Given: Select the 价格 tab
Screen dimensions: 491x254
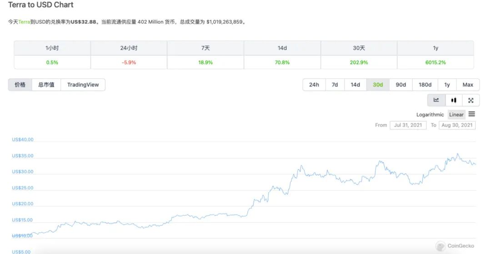Looking at the screenshot, I should pyautogui.click(x=20, y=85).
